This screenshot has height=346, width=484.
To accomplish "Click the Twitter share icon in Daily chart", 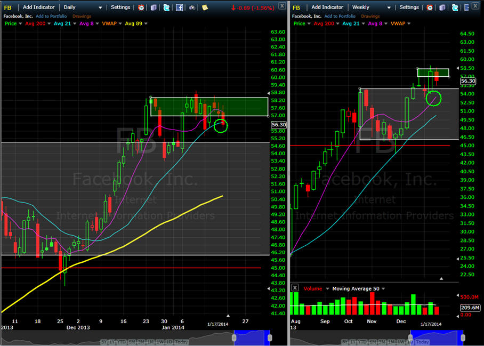I will tap(166, 7).
